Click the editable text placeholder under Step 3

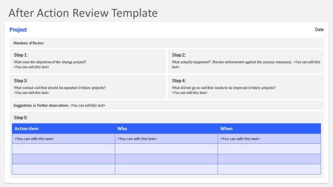coord(31,92)
